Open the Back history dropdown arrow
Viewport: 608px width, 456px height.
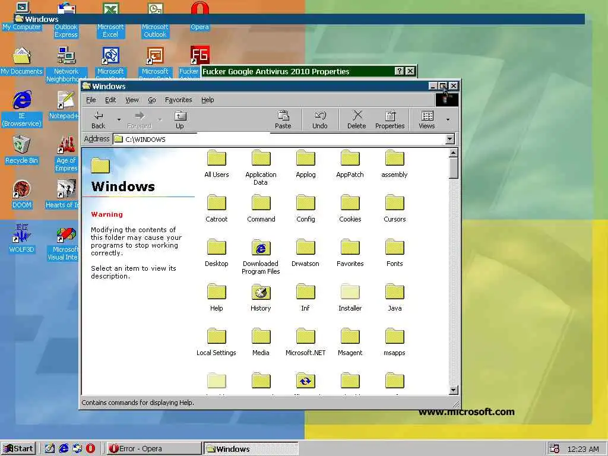pos(119,120)
